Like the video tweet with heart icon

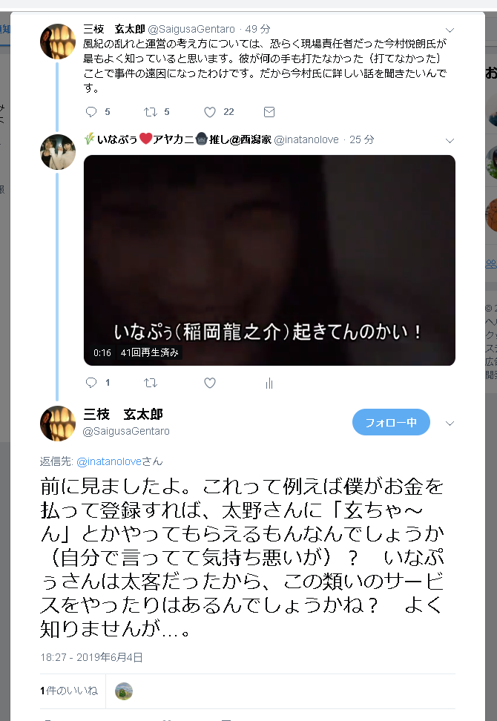pyautogui.click(x=210, y=383)
